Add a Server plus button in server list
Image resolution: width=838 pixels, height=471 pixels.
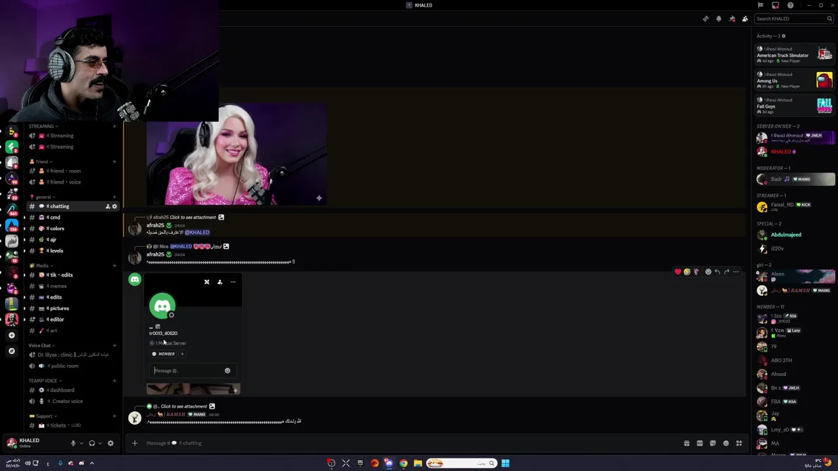[x=12, y=335]
